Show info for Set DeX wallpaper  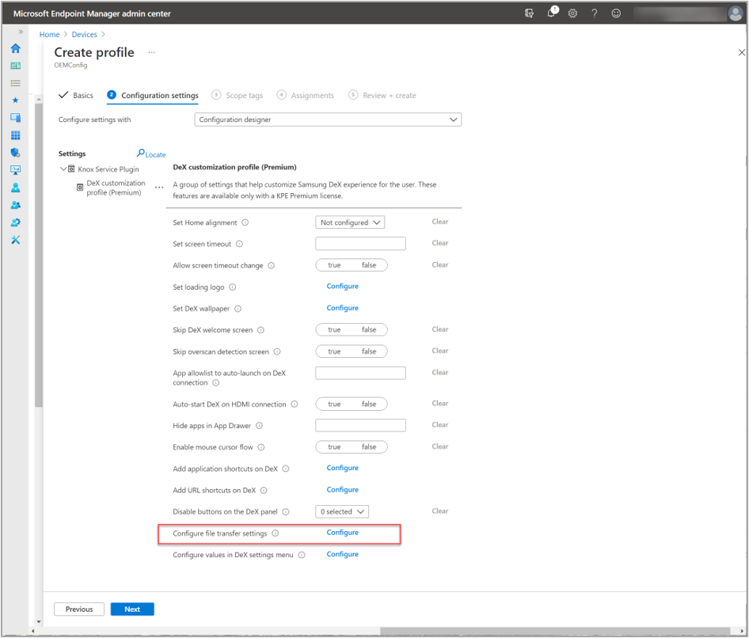tap(238, 309)
